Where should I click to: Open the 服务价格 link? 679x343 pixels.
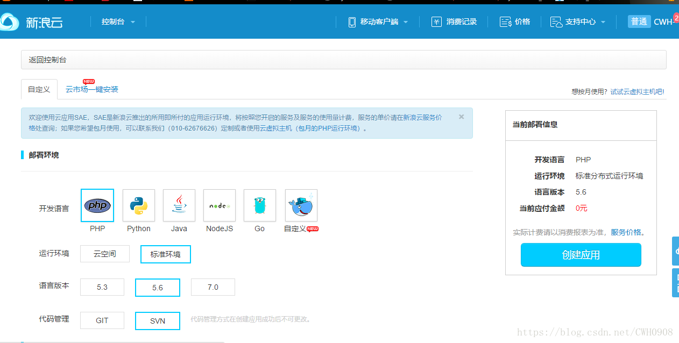(x=626, y=232)
